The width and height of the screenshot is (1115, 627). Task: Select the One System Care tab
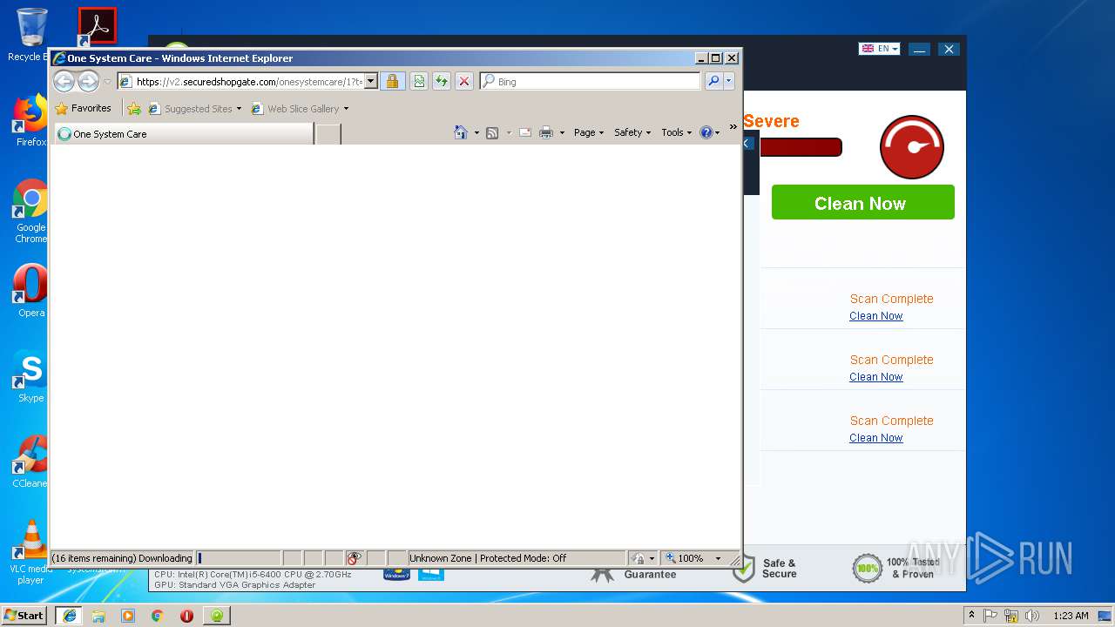[x=184, y=134]
